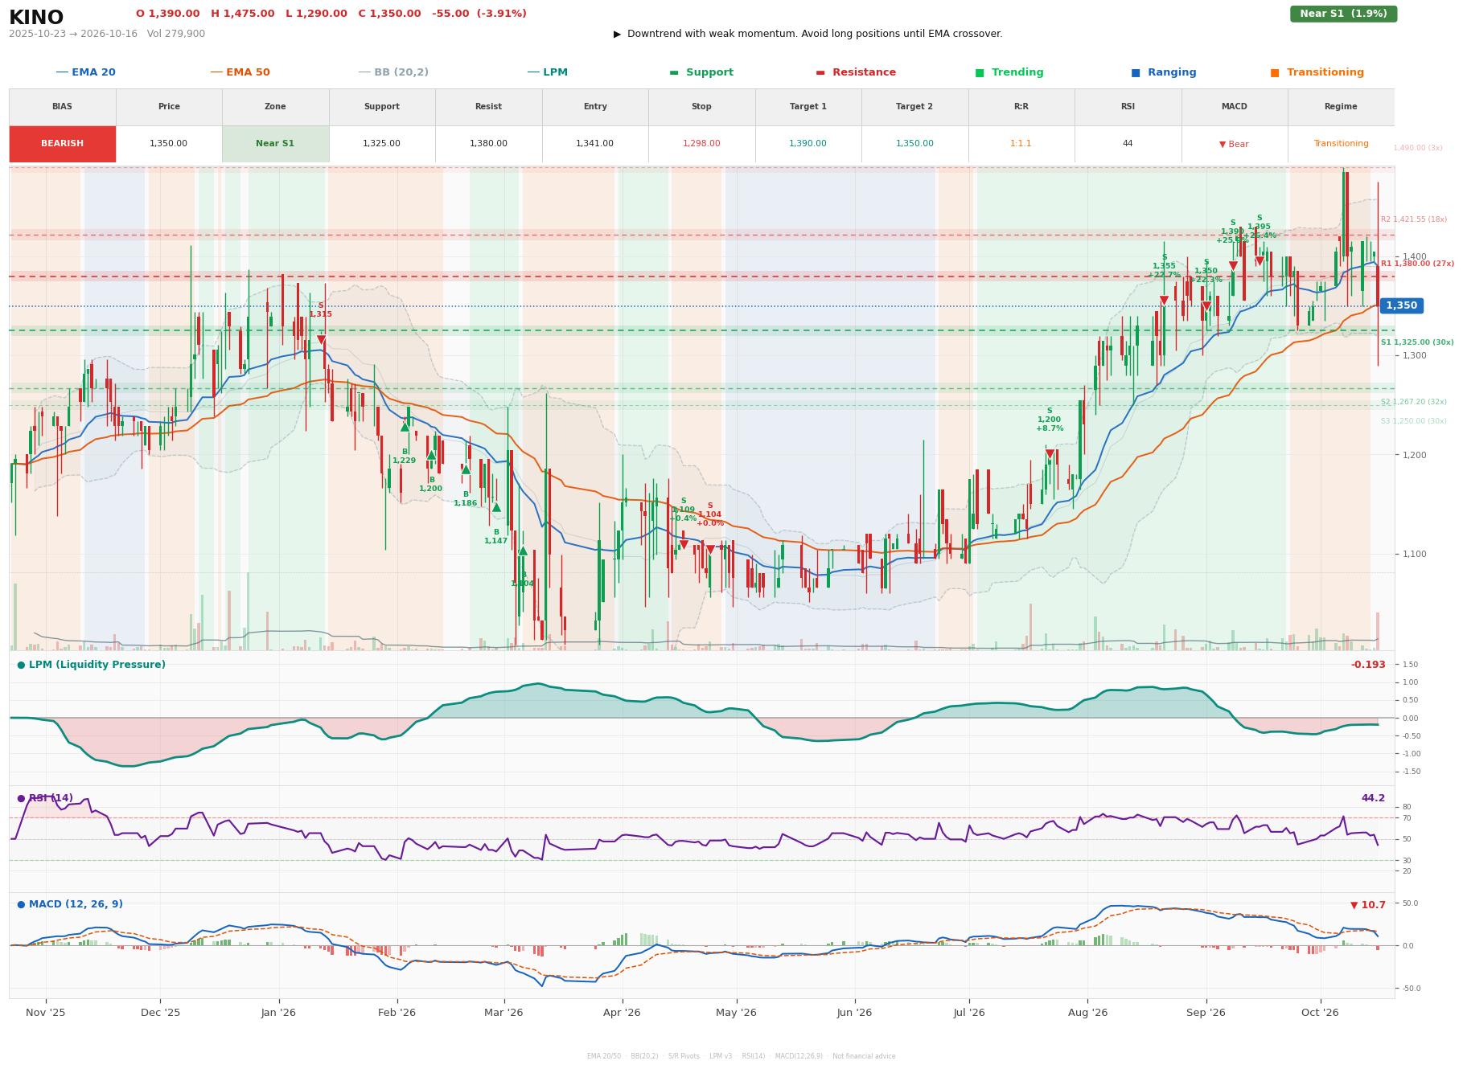Click the Jan '26 time axis label

[x=278, y=1013]
